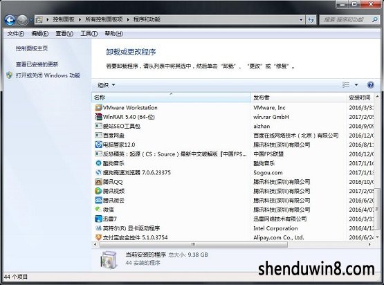Select the WinRAR 5.40 archive icon
This screenshot has width=384, height=285.
98,117
